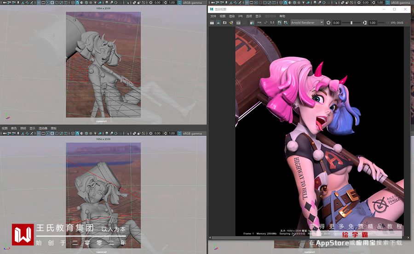The image size is (414, 254).
Task: Redo previous render in Render View
Action: click(212, 23)
